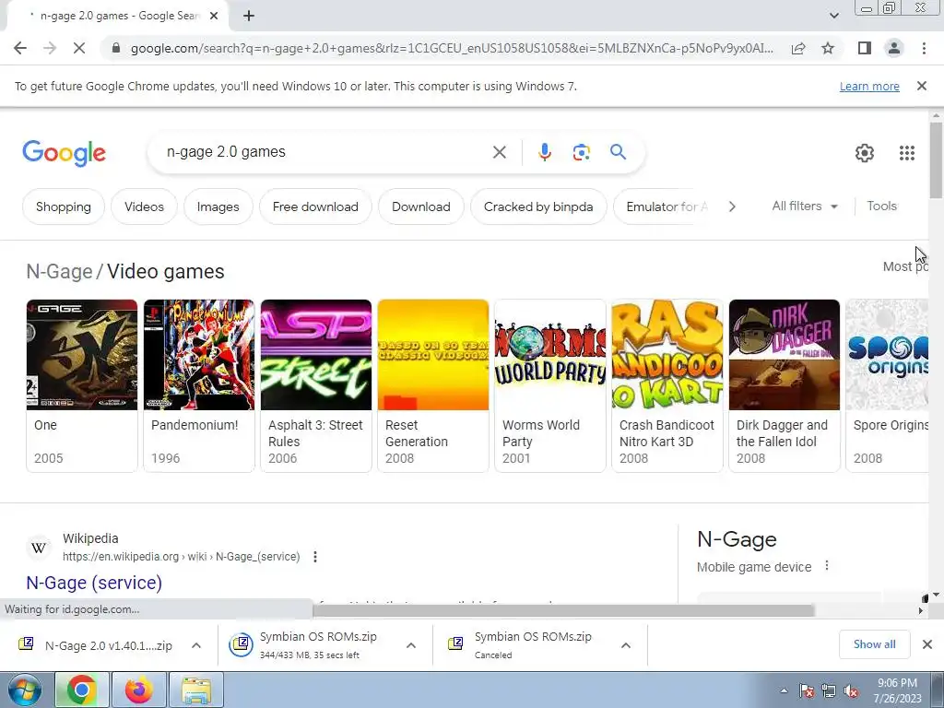Select the Download filter chip
Screen dimensions: 944x708
[420, 206]
